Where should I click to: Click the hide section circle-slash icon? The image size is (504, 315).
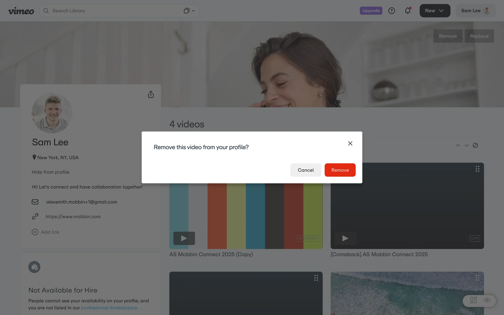point(475,145)
